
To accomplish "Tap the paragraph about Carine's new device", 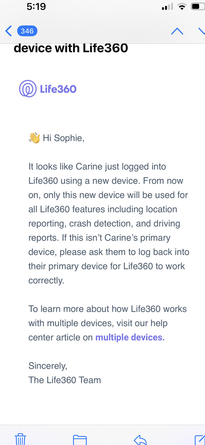I will [x=109, y=224].
